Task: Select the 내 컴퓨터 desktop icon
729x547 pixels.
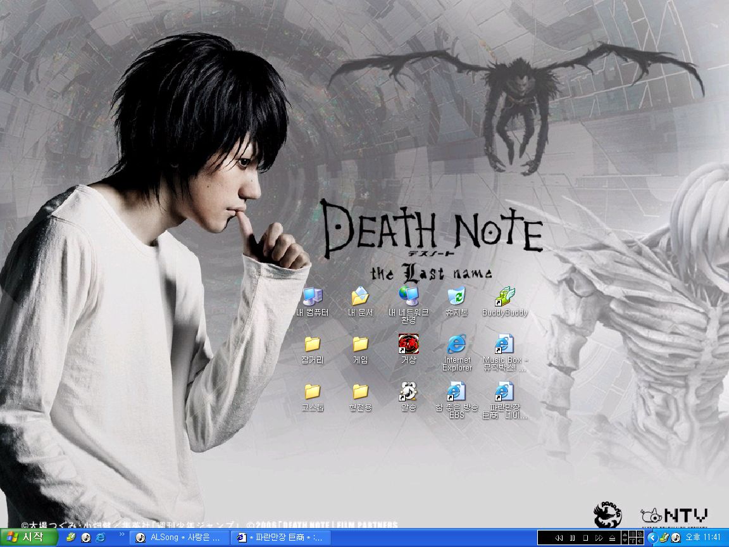Action: [x=313, y=301]
